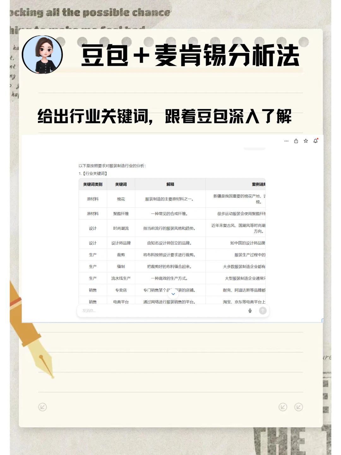Screen dimensions: 341x455
Task: Select the 设计师品牌 keyword cell
Action: point(121,243)
